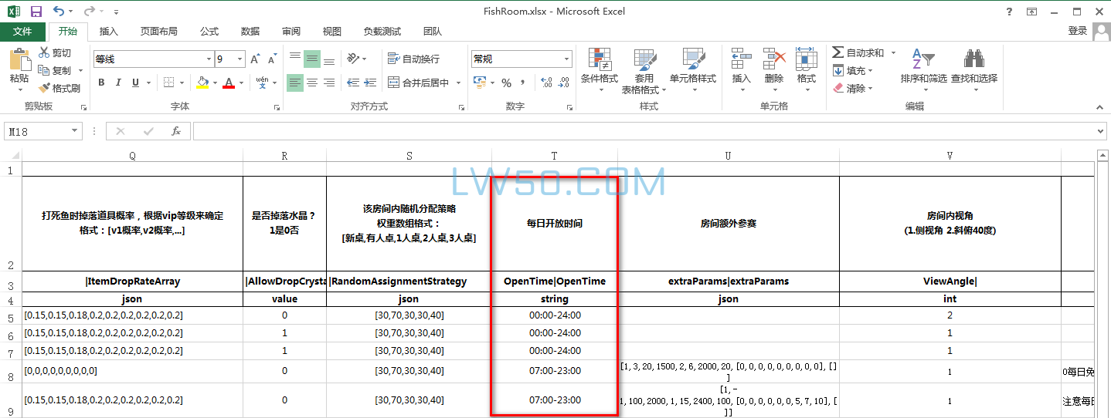
Task: Click the 登录 sign-in link
Action: pos(1077,31)
